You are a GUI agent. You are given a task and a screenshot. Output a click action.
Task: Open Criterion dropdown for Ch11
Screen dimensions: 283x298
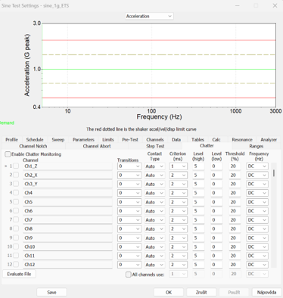(x=178, y=256)
